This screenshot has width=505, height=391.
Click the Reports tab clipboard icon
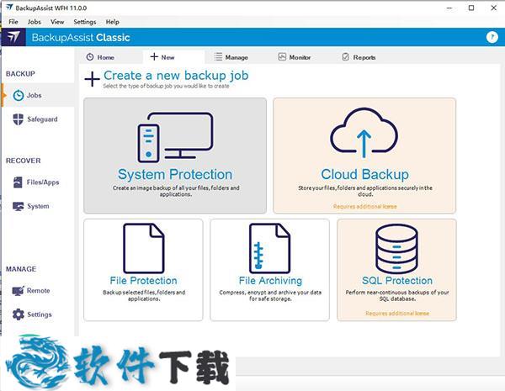click(346, 57)
